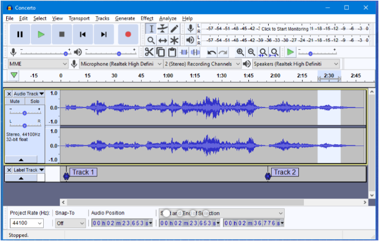Click the Audio Track gain slider

click(25, 113)
